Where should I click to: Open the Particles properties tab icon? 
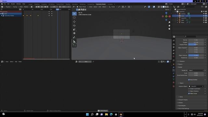[174, 70]
